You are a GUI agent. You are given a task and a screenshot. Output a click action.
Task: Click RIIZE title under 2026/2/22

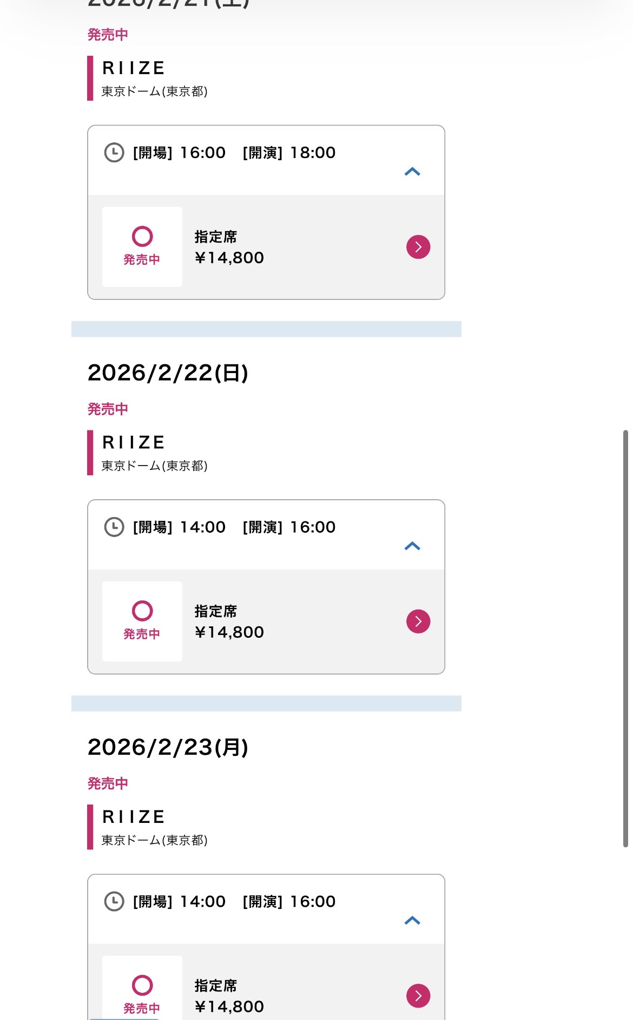point(134,442)
